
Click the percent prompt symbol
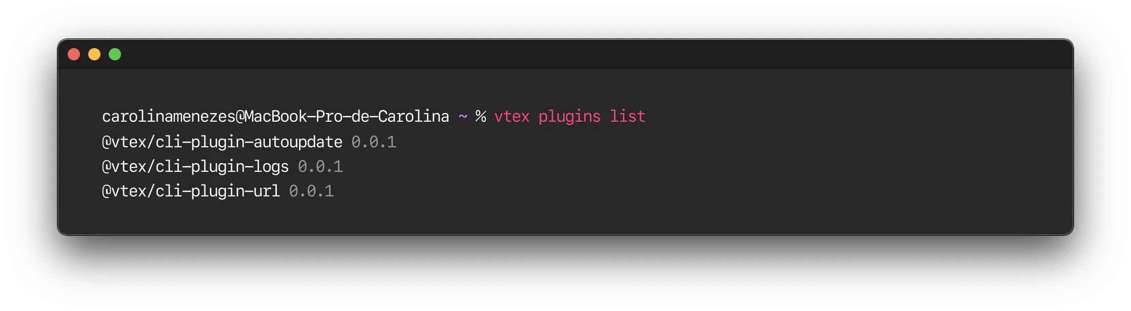(x=480, y=117)
